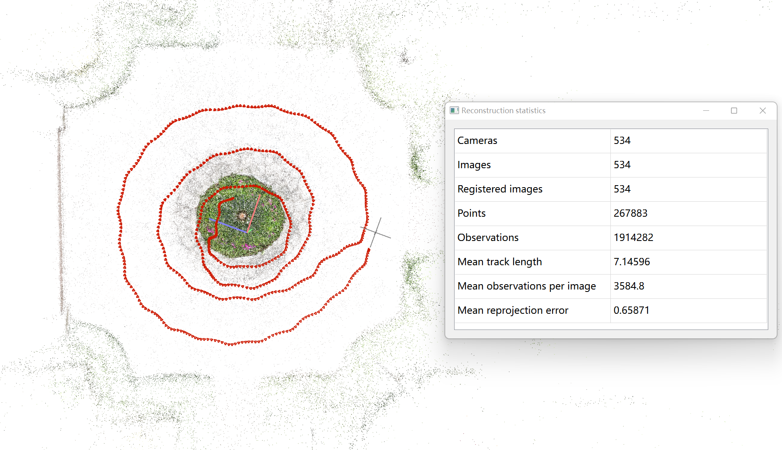The image size is (782, 450).
Task: Select the 3584.8 value cell
Action: [x=688, y=286]
